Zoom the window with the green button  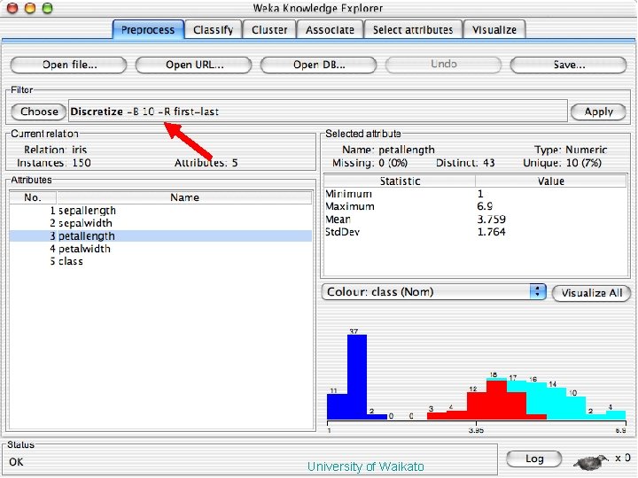48,7
